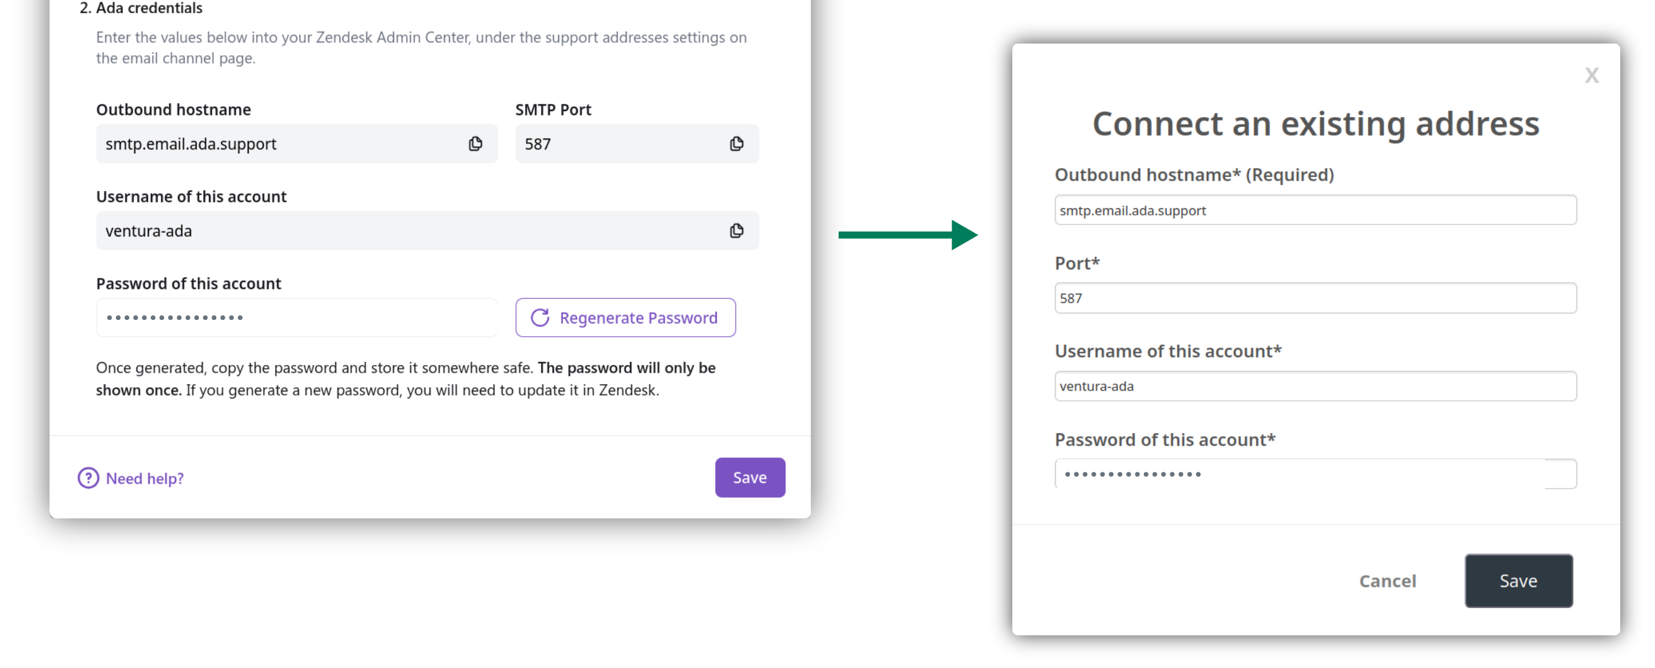Open the Need help? link

pos(145,479)
